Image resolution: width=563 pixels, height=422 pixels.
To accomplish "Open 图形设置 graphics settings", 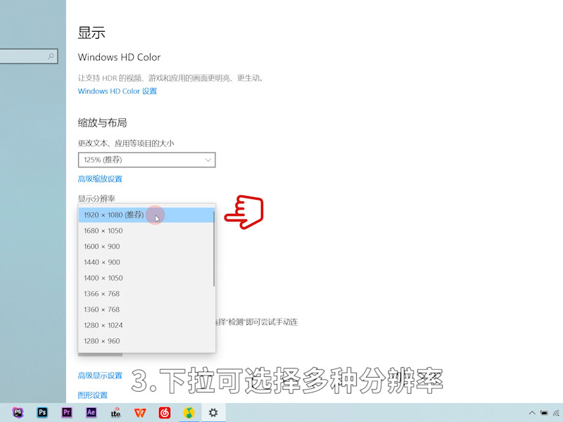I will [x=93, y=395].
